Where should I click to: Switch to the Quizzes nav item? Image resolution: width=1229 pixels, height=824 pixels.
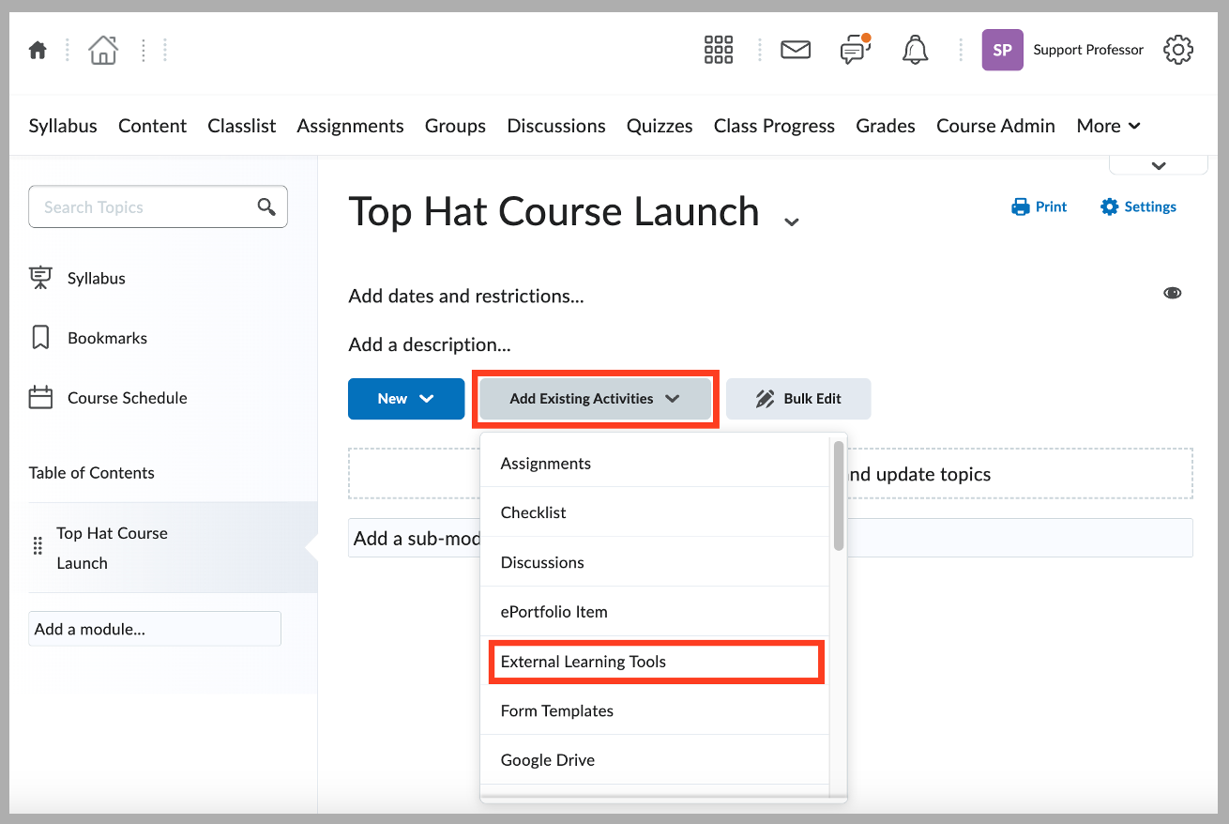point(659,125)
